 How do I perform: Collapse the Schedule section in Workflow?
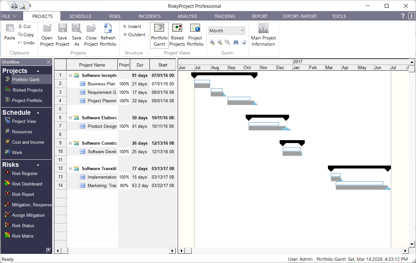tap(38, 113)
